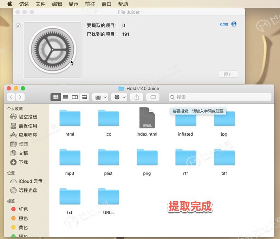Click the 要提取的项目 label
This screenshot has height=239, width=280.
click(x=102, y=26)
